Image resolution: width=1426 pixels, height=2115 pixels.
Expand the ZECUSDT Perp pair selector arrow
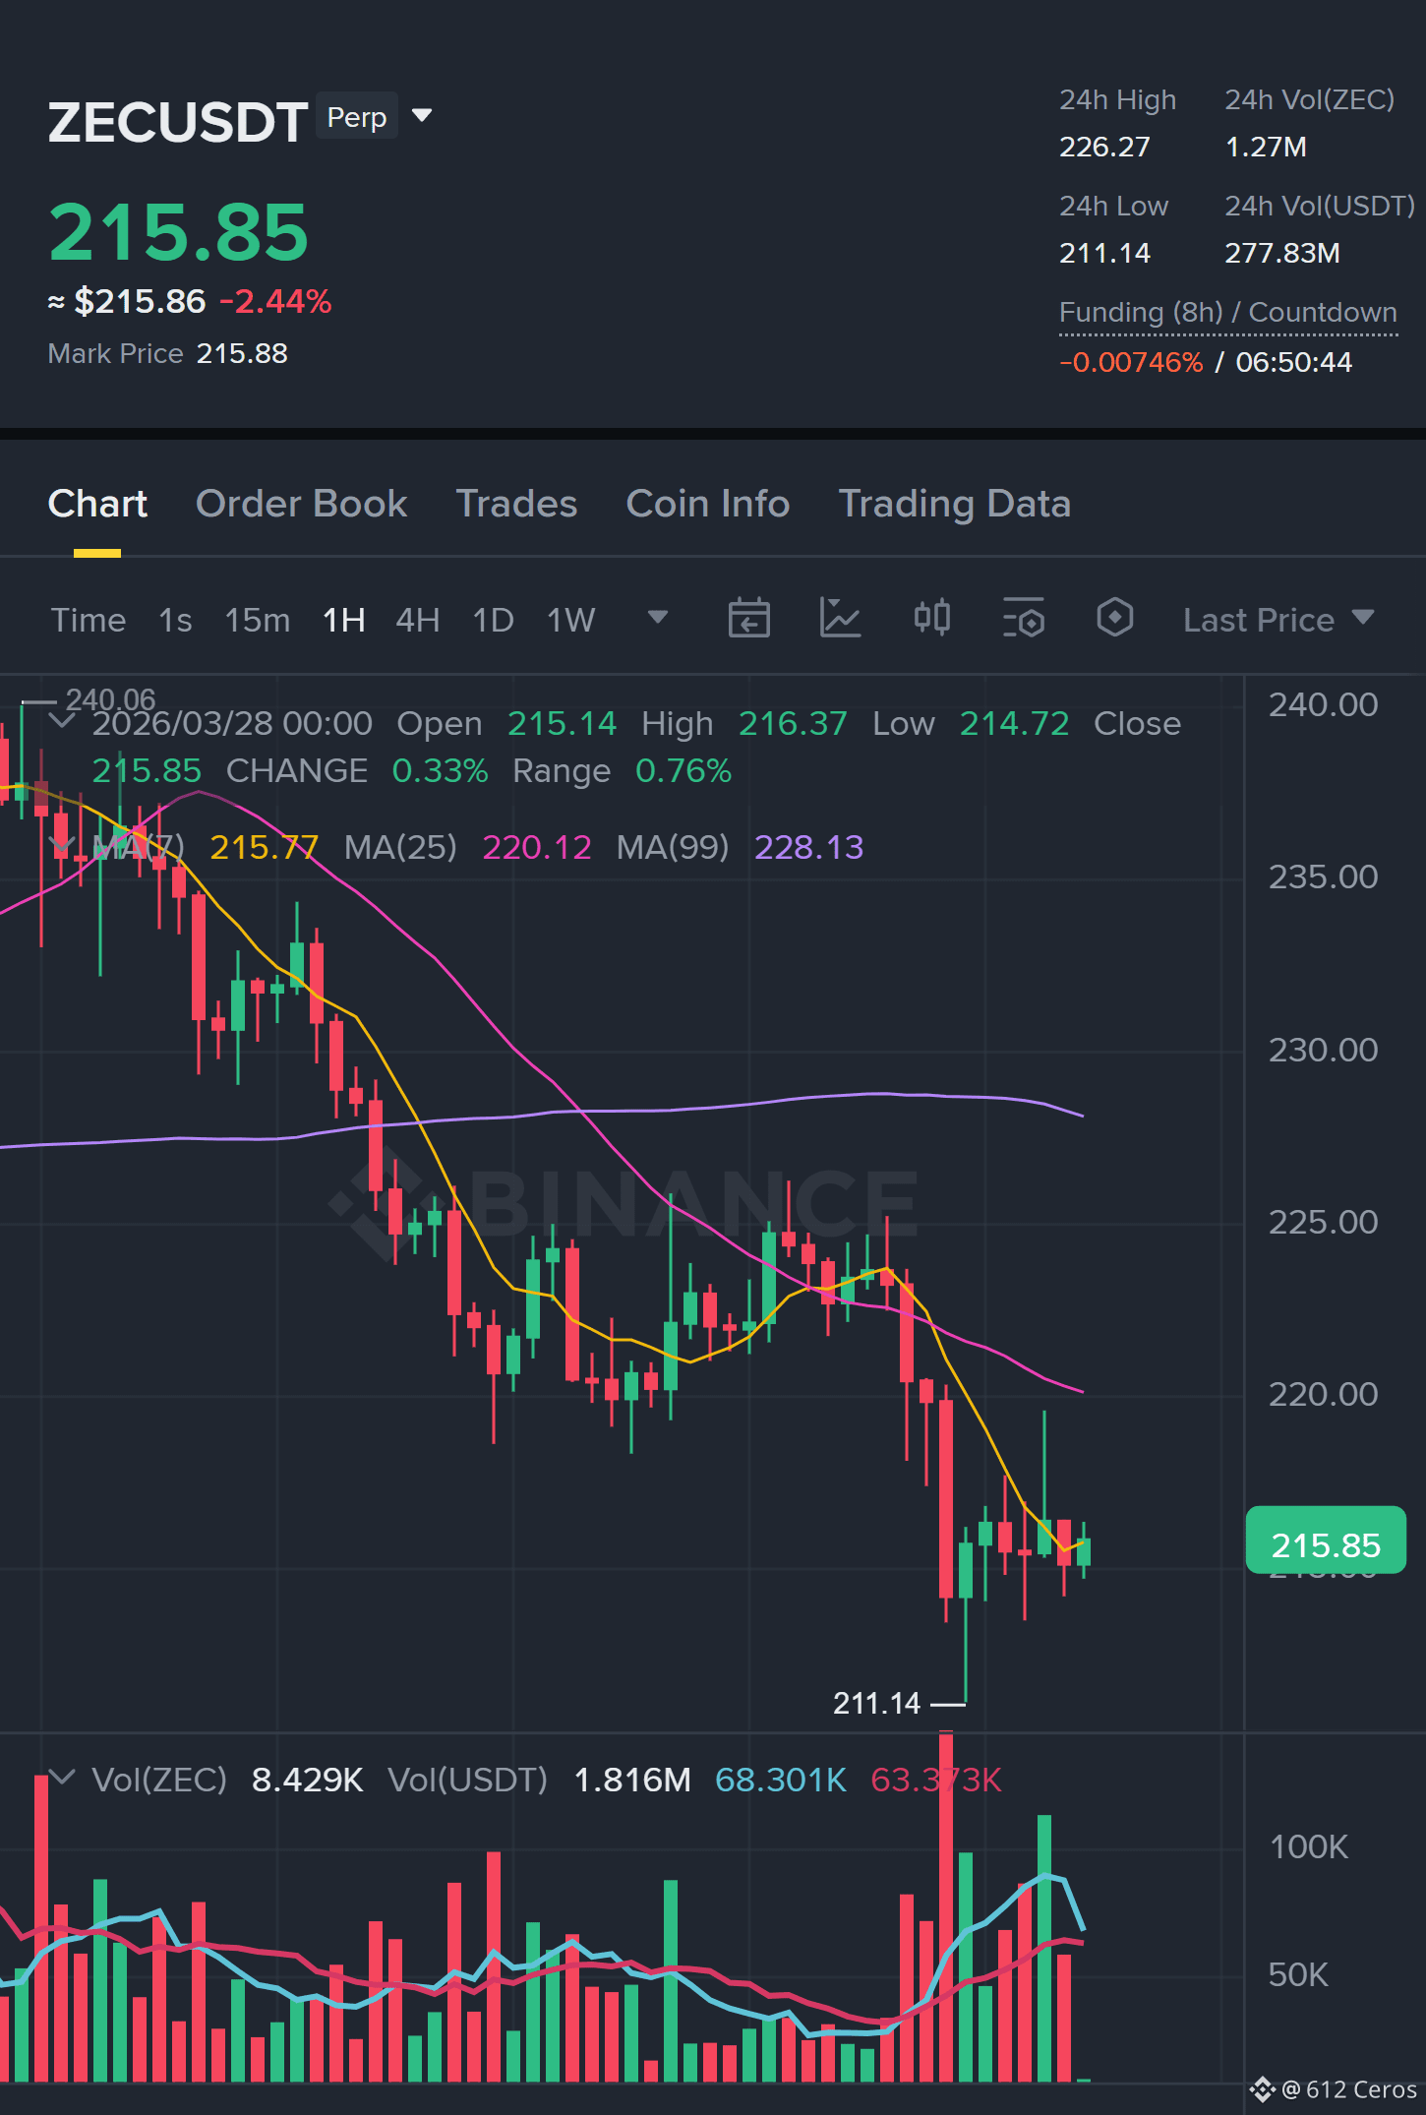tap(422, 116)
